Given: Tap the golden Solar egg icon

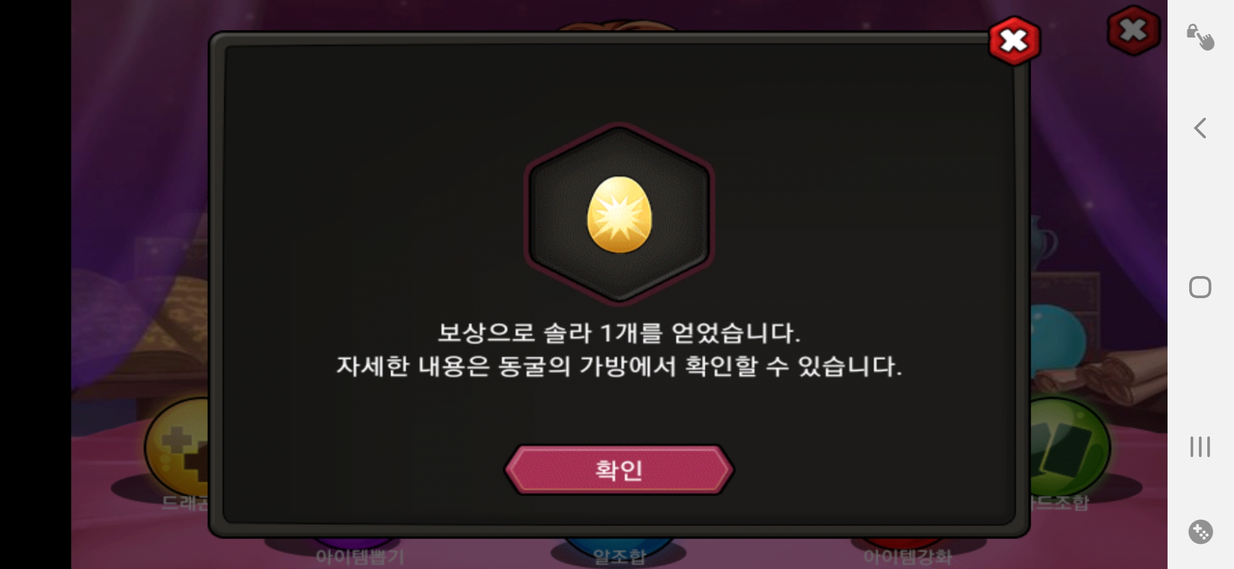Looking at the screenshot, I should 619,214.
